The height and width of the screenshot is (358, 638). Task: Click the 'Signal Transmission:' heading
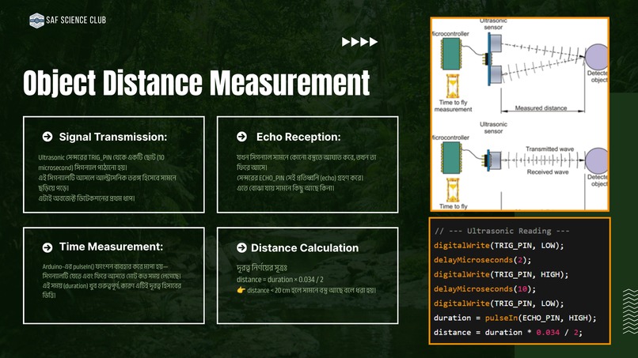pyautogui.click(x=113, y=137)
